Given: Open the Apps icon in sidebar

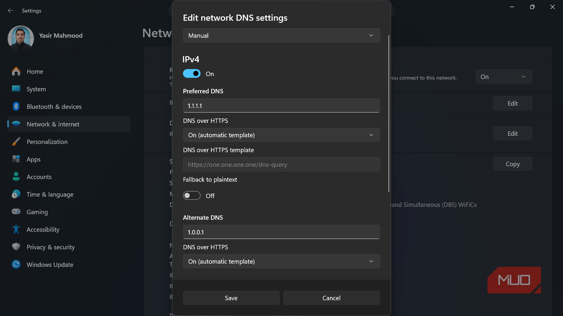Looking at the screenshot, I should pyautogui.click(x=16, y=159).
